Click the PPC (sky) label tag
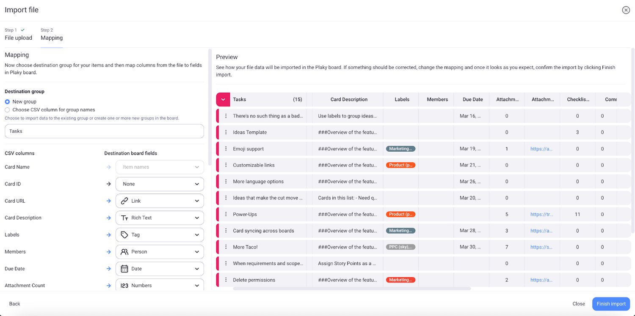 click(x=400, y=247)
